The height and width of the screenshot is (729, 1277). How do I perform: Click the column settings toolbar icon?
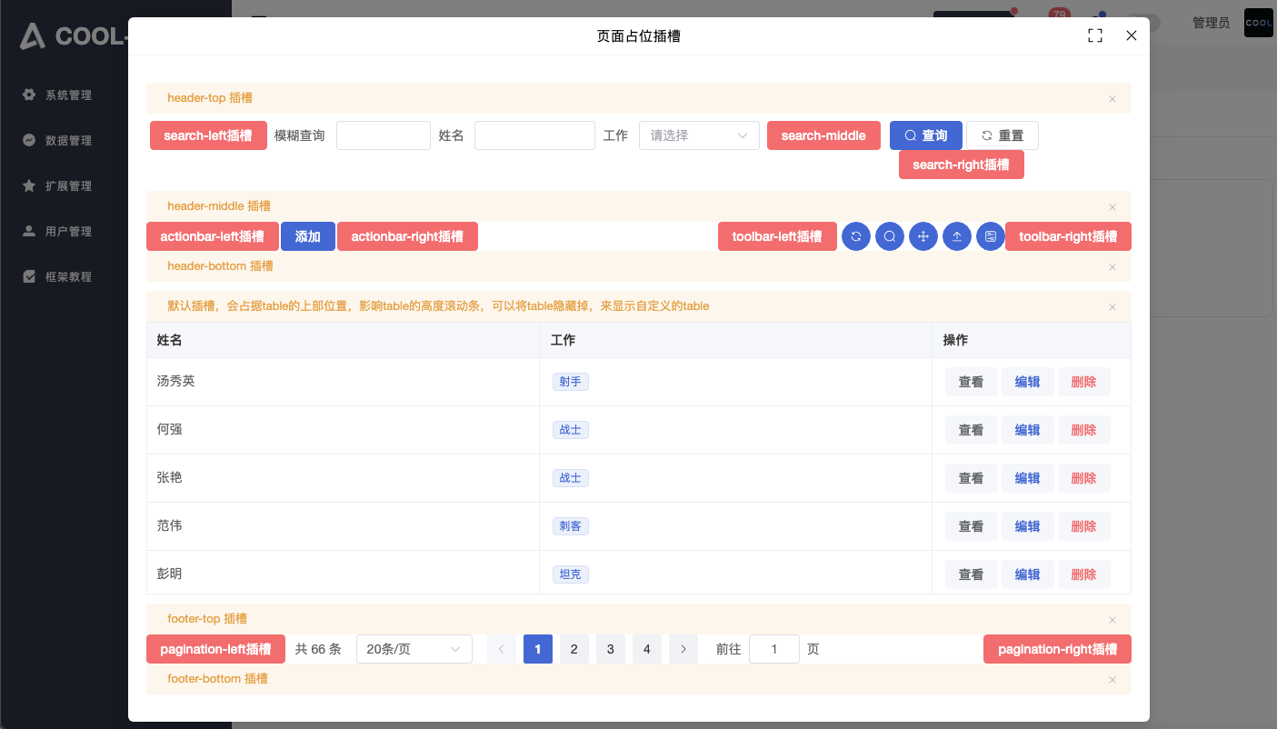(991, 236)
